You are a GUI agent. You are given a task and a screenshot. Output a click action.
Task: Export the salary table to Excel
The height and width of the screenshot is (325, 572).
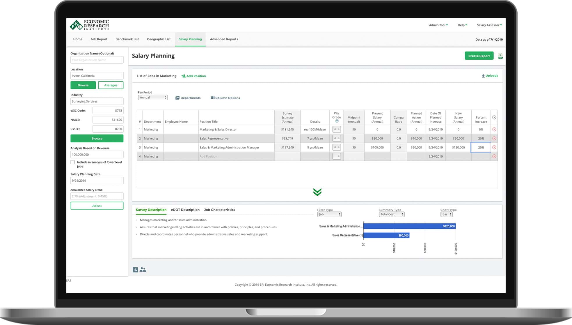coord(500,56)
